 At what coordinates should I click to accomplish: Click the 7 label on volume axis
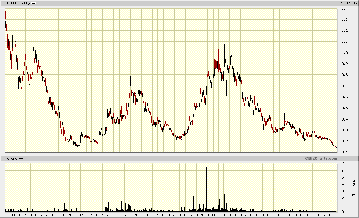pos(343,163)
